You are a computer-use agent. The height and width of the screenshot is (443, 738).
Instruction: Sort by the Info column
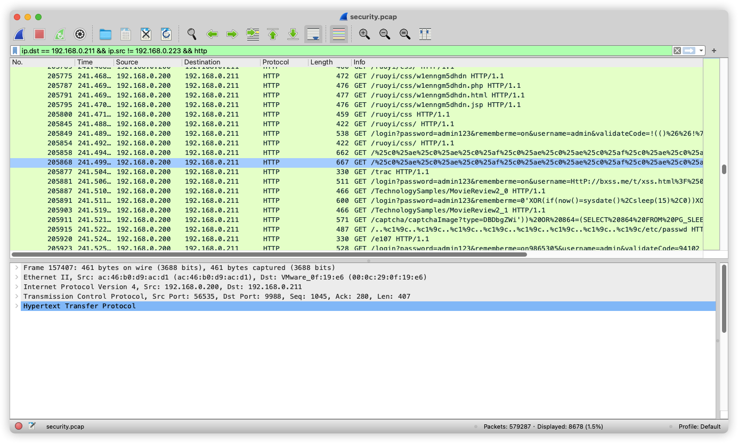[527, 62]
